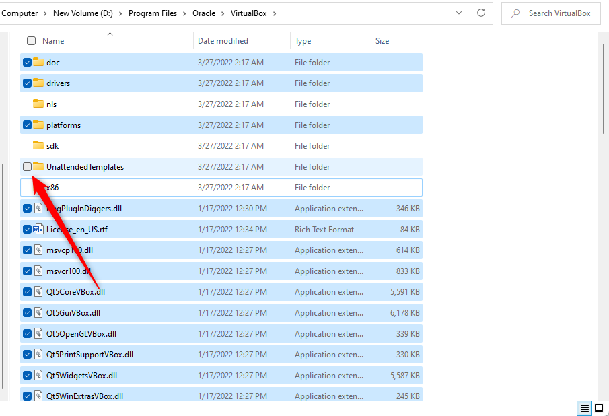609x416 pixels.
Task: Click the Search VirtualBox input field
Action: 560,13
